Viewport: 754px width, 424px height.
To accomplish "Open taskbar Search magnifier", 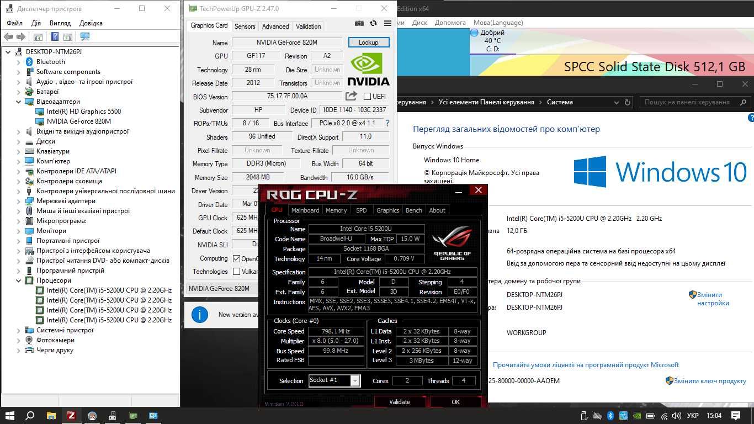I will 30,416.
